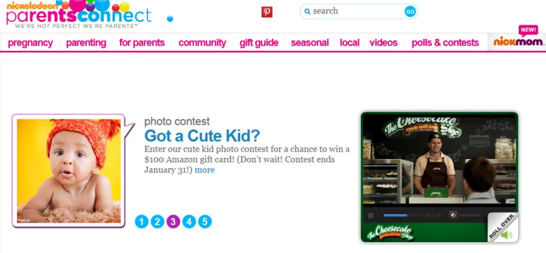Pause the Cheesecake Shop video ad
This screenshot has width=546, height=253.
pyautogui.click(x=371, y=216)
